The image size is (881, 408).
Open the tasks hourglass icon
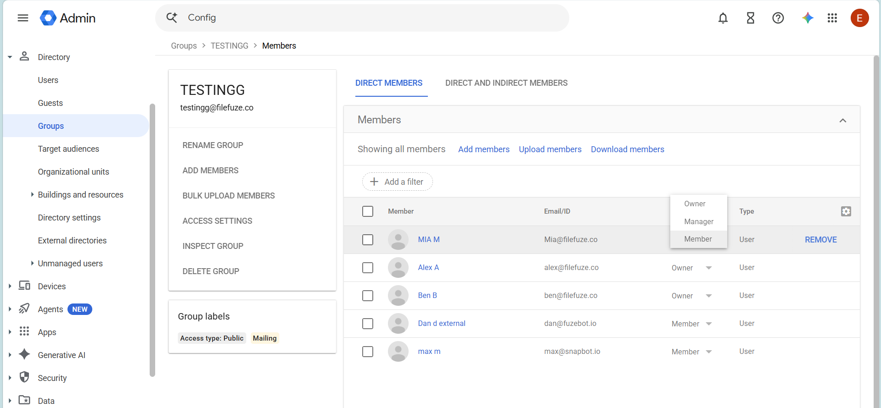tap(751, 18)
